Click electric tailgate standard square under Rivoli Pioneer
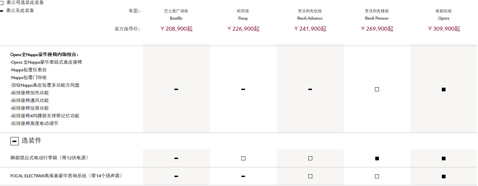This screenshot has width=478, height=186. pos(377,158)
